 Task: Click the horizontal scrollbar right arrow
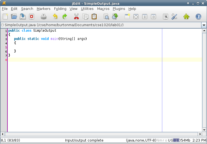200,134
